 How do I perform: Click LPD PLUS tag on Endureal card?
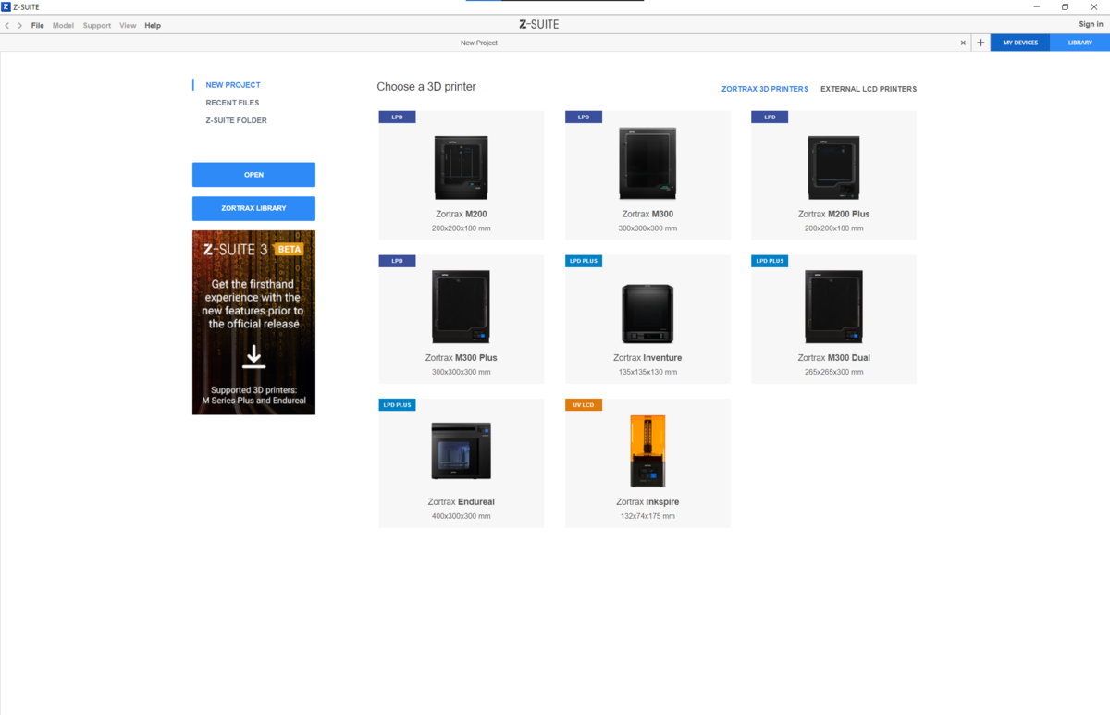tap(397, 405)
